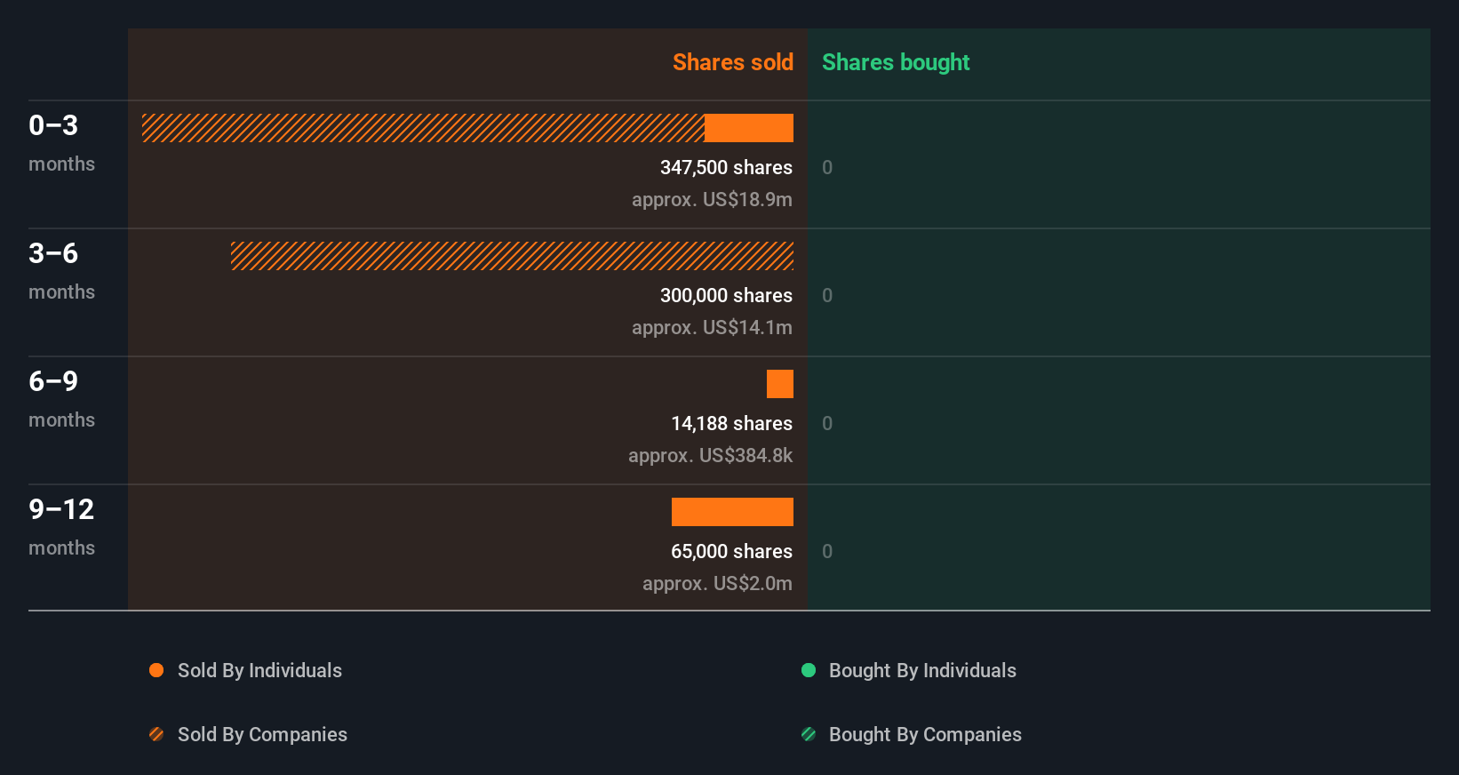Image resolution: width=1459 pixels, height=775 pixels.
Task: Click the solid orange 9–12 months bar
Action: tap(732, 512)
